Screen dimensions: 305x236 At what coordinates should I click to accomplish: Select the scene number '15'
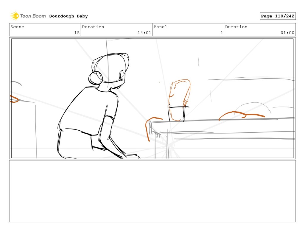point(77,33)
